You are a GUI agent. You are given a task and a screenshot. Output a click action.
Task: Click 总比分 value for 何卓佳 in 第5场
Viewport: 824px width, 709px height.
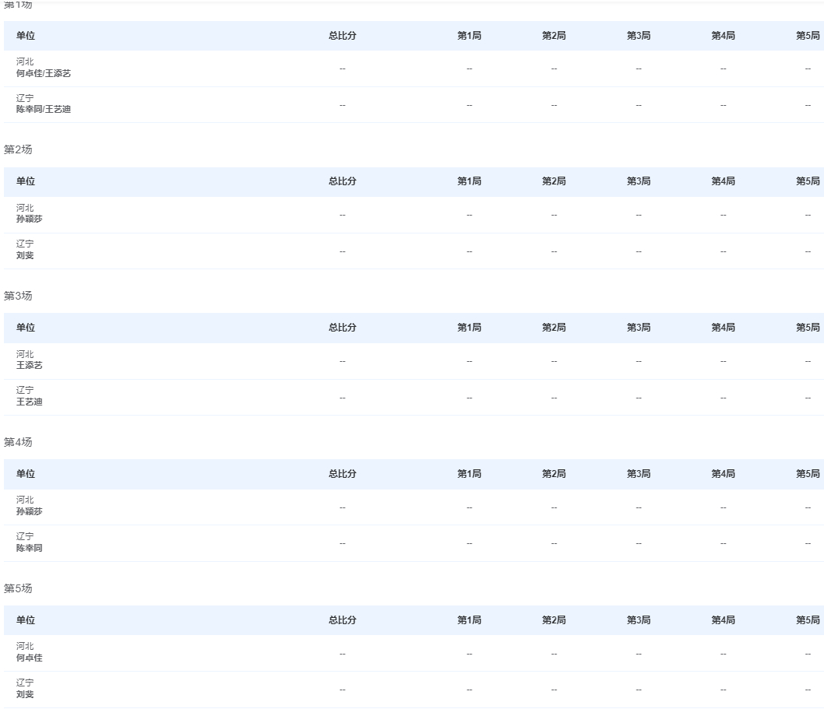tap(342, 654)
